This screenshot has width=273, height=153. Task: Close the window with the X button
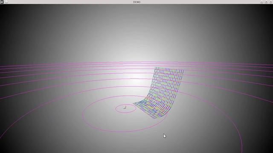(x=271, y=2)
